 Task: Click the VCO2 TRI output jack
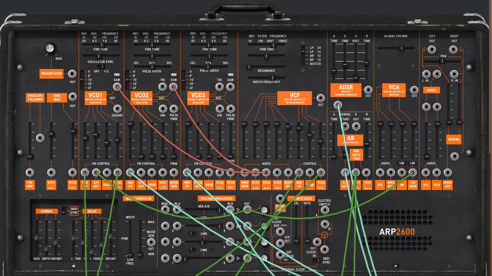(163, 87)
